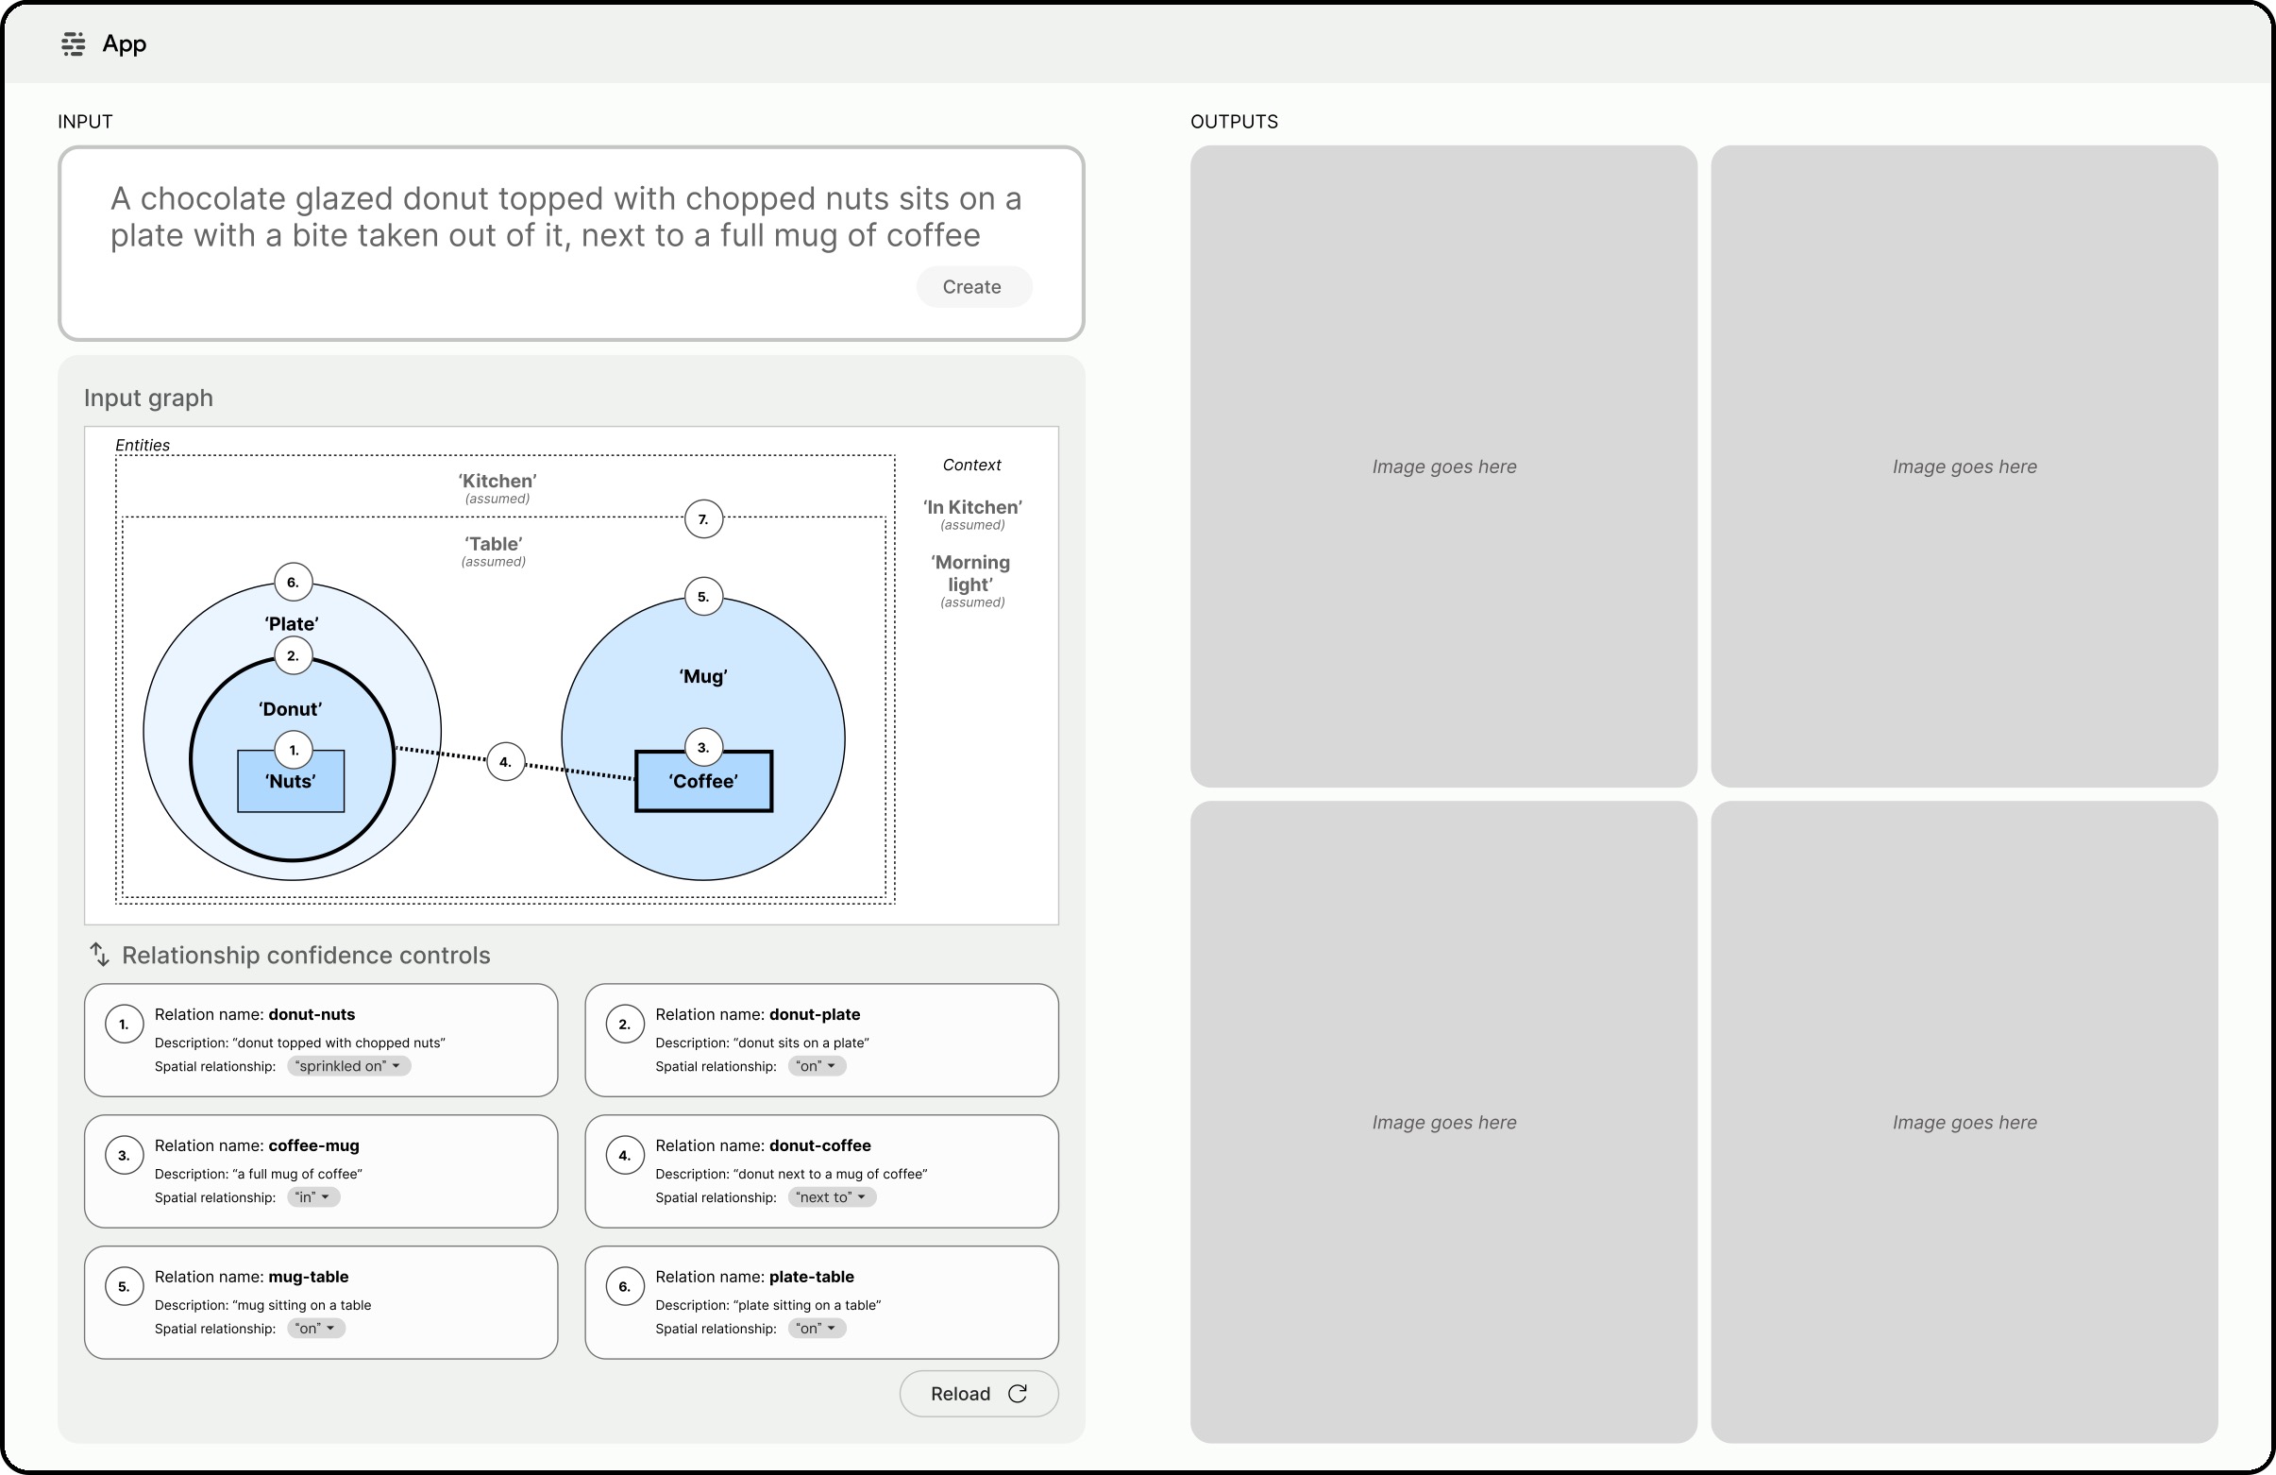Click graph marker 5 above Mug
The image size is (2276, 1475).
coord(703,597)
